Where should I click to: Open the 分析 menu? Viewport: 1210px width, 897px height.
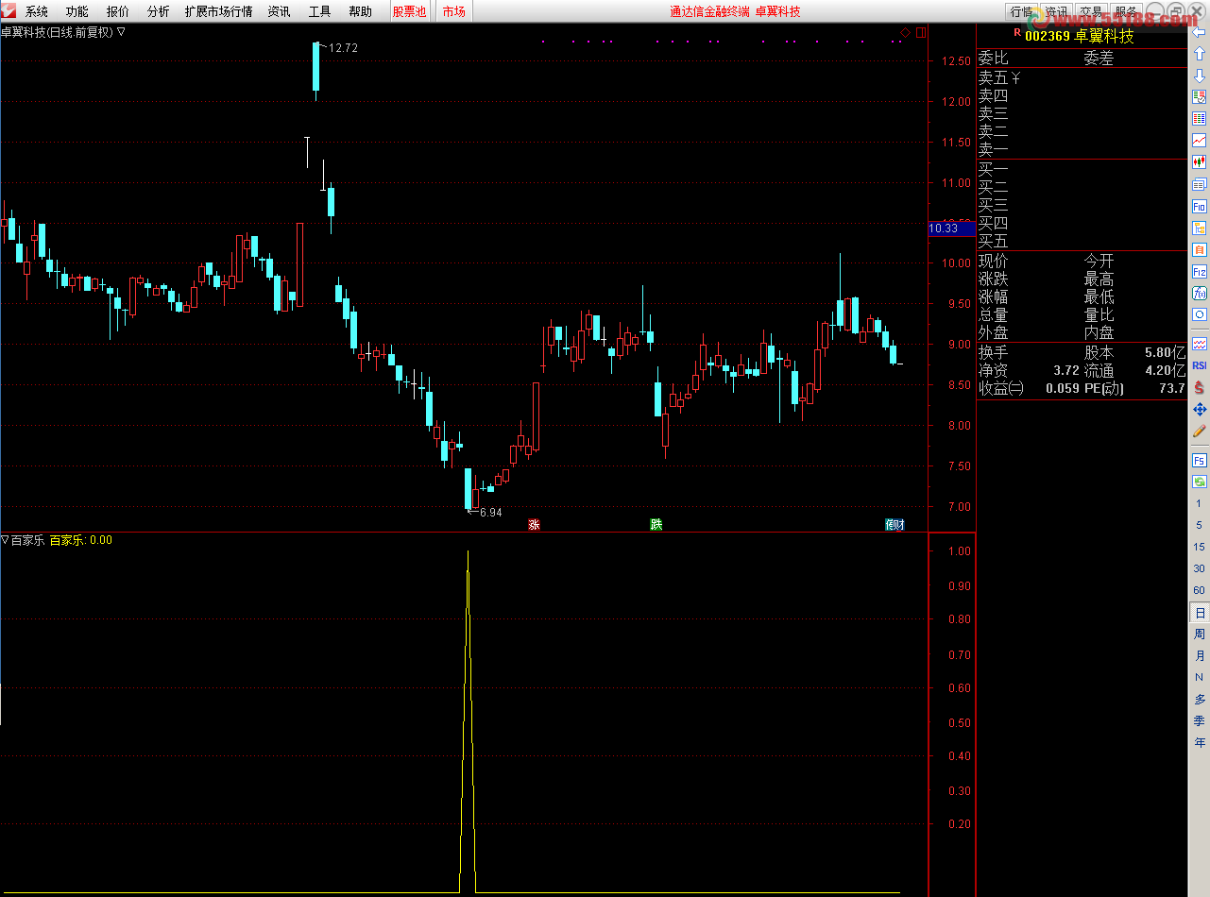(159, 11)
